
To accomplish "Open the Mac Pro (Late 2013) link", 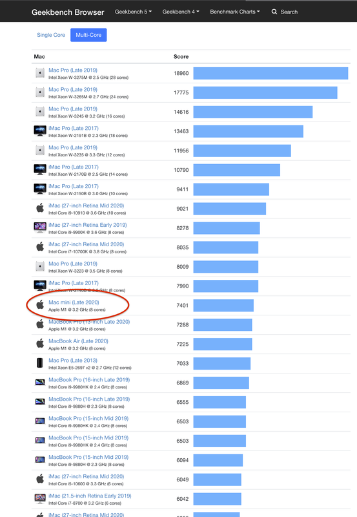I will click(x=73, y=361).
